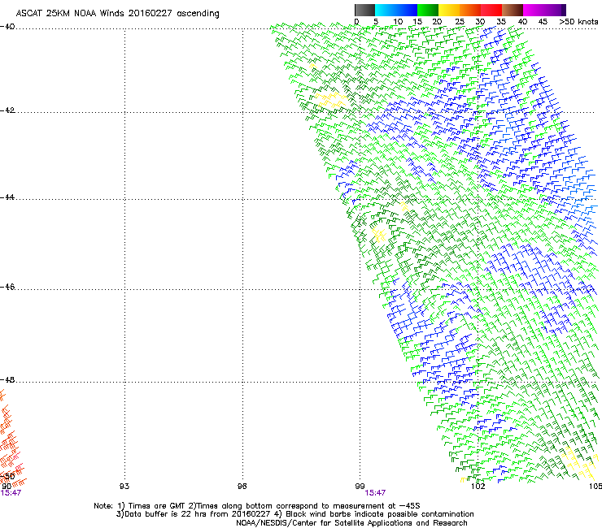Image resolution: width=602 pixels, height=528 pixels.
Task: Choose the orange 25-30 knots legend segment
Action: click(470, 10)
